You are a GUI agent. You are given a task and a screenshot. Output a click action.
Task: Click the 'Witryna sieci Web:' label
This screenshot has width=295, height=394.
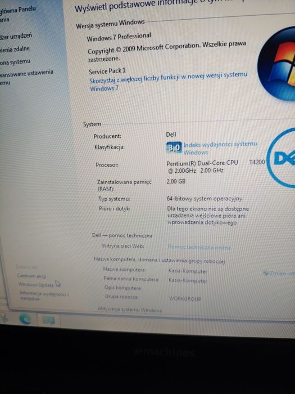[x=123, y=246]
